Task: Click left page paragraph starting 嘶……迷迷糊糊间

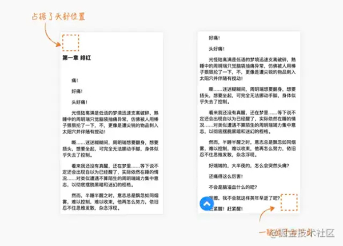Action: (x=110, y=149)
